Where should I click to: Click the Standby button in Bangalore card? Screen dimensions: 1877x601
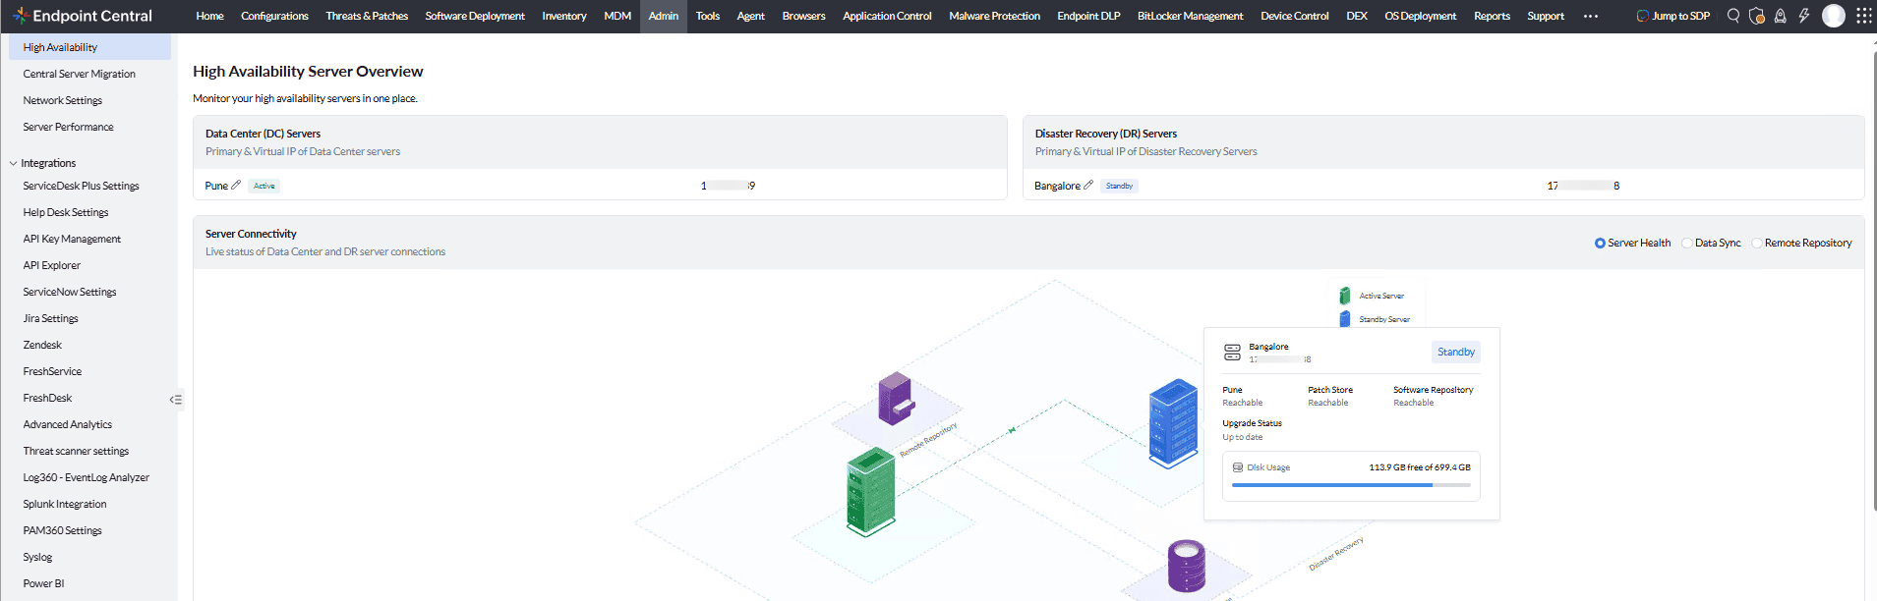pyautogui.click(x=1455, y=352)
